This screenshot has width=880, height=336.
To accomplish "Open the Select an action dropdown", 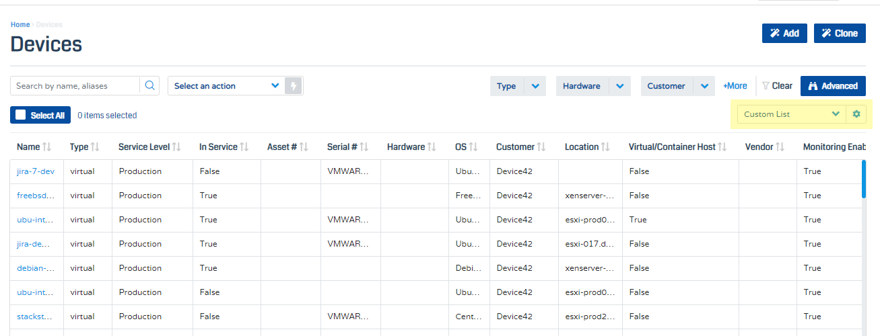I will pyautogui.click(x=226, y=86).
